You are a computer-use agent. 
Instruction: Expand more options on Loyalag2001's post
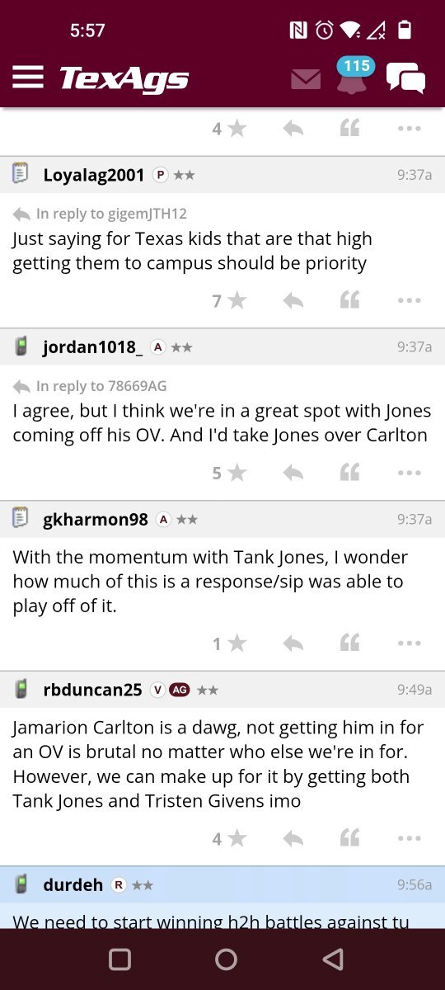click(x=409, y=300)
